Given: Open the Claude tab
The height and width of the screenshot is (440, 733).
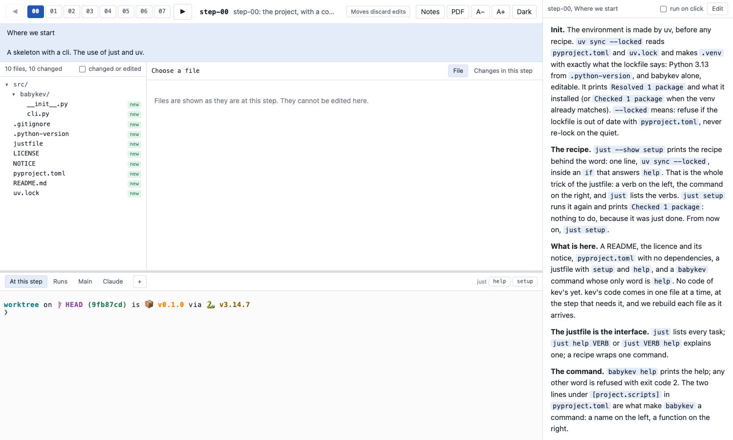Looking at the screenshot, I should pyautogui.click(x=113, y=282).
